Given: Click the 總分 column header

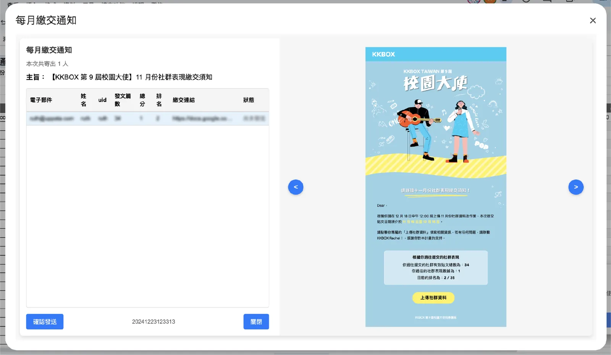Looking at the screenshot, I should point(142,100).
